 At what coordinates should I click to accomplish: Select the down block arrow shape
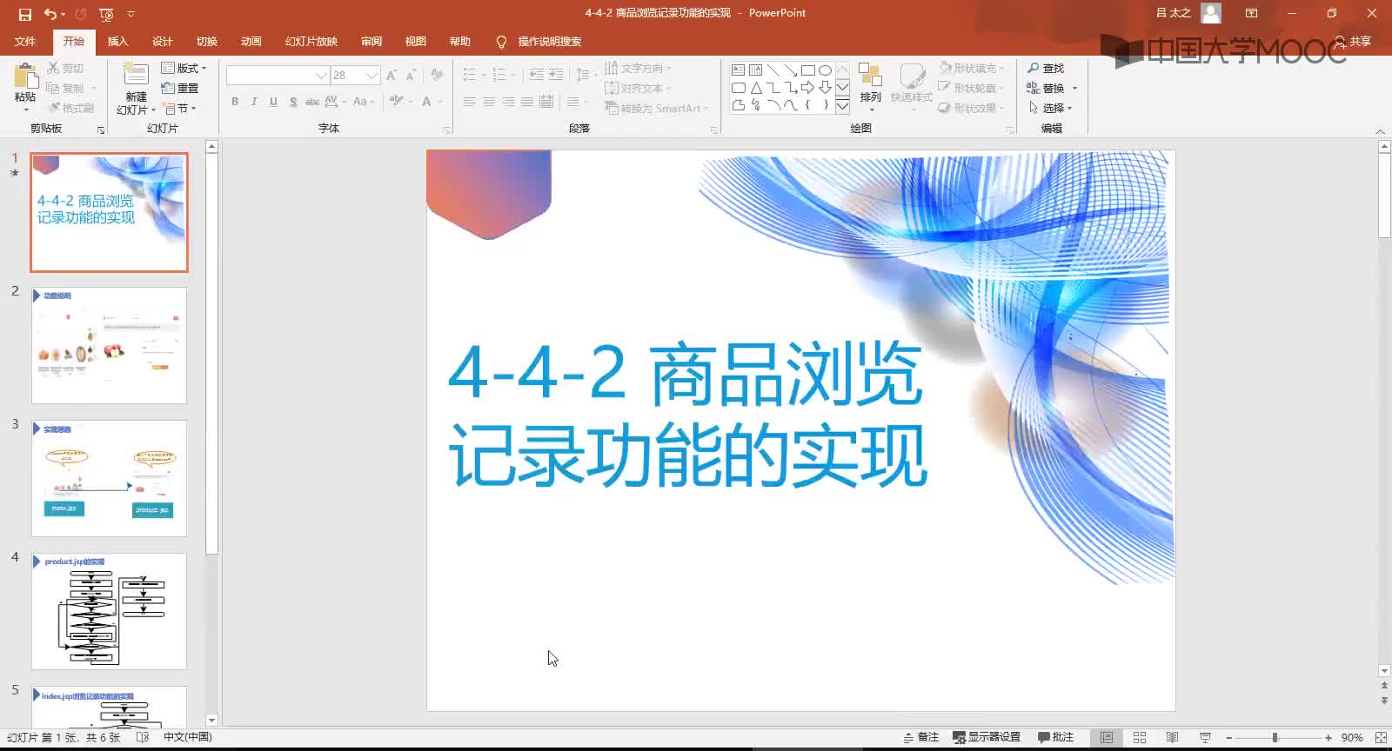(x=825, y=88)
